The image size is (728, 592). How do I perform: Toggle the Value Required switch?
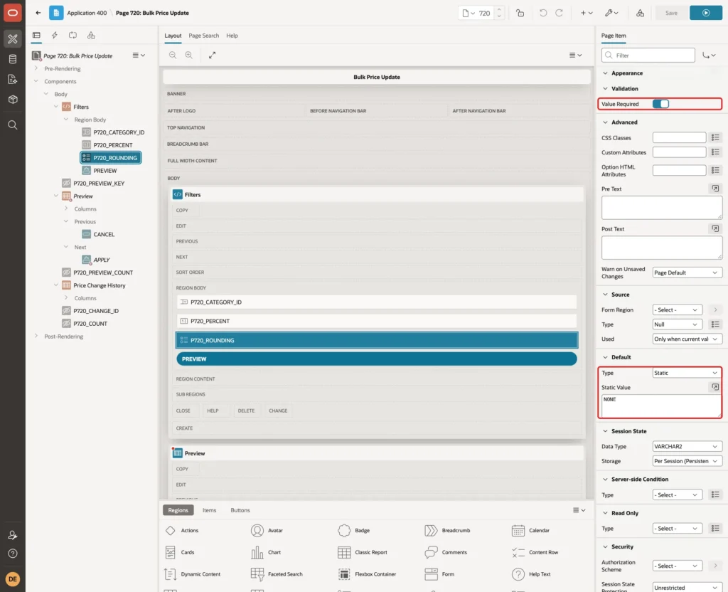pos(660,104)
